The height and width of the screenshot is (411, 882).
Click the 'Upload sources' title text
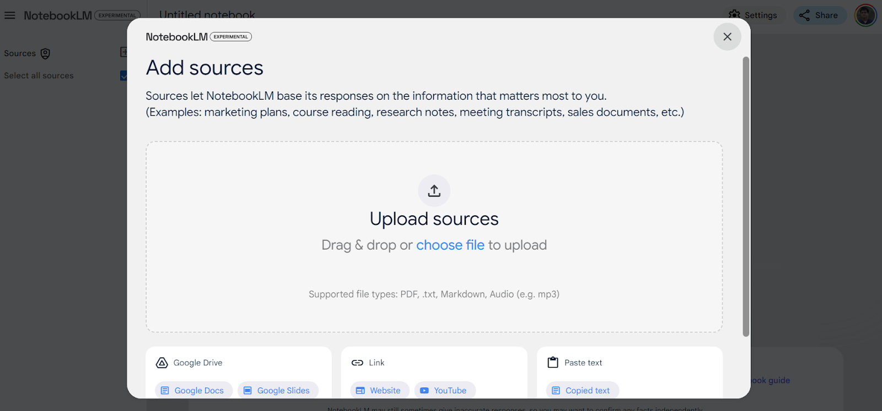[x=434, y=219]
